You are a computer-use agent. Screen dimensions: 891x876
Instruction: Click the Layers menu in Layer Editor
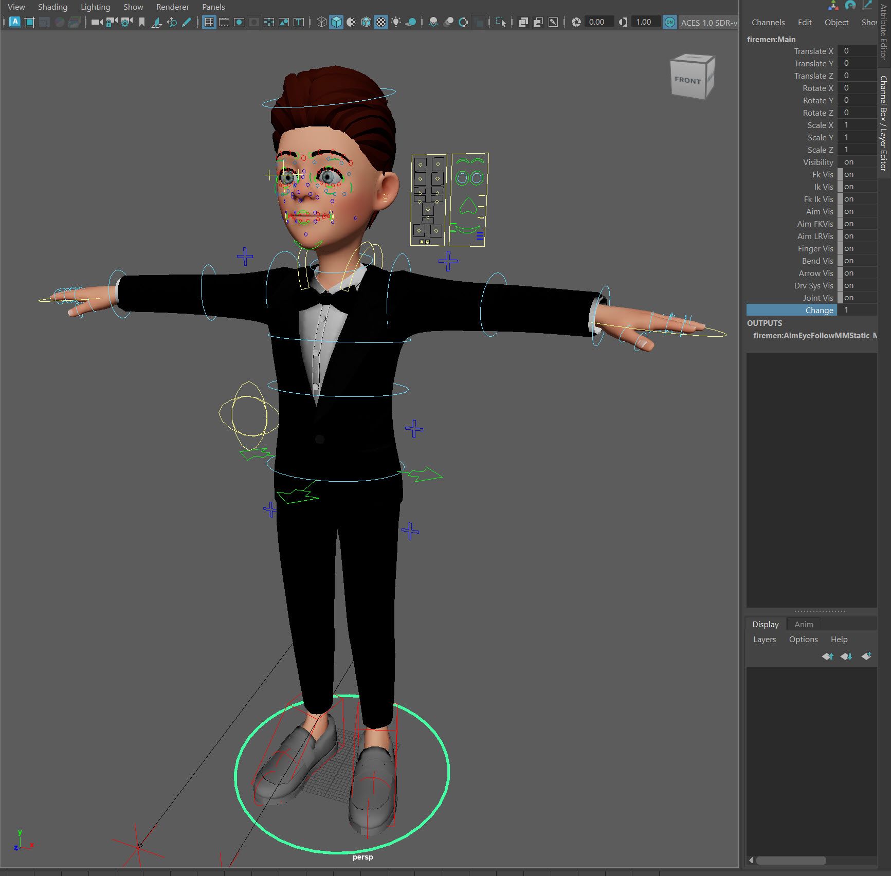tap(764, 640)
